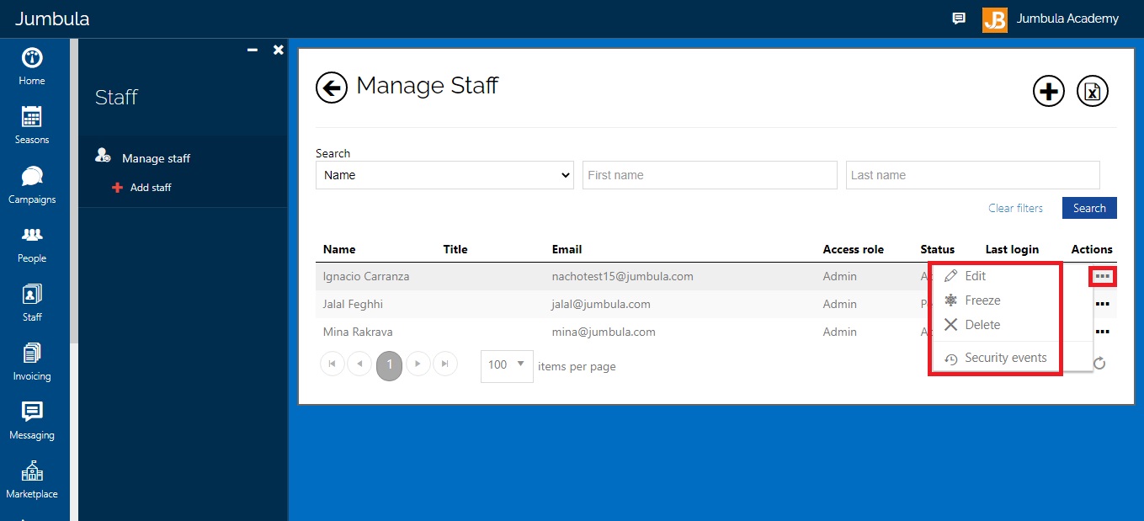Add a new staff member with plus icon
The height and width of the screenshot is (521, 1144).
click(x=1049, y=91)
